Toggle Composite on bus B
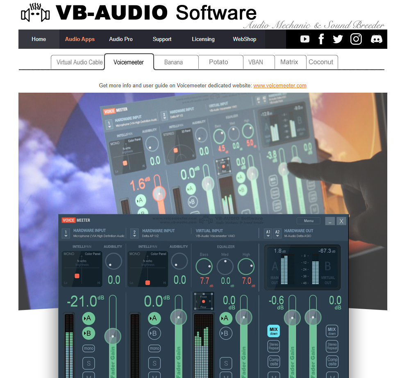 (x=332, y=362)
